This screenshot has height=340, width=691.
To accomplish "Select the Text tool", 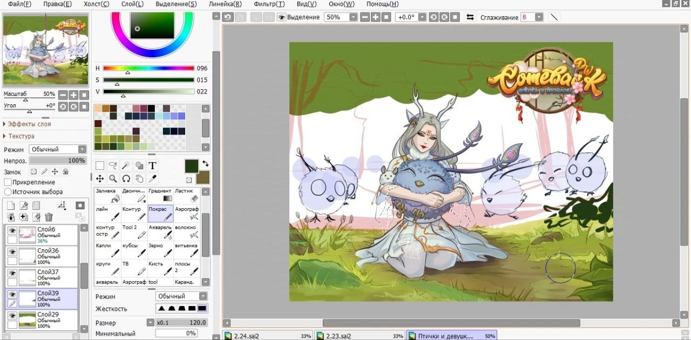I will 153,165.
